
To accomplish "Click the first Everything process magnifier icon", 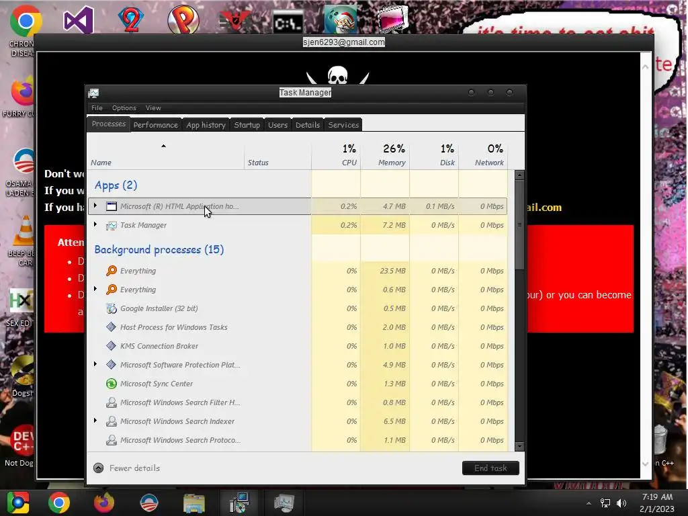I will pos(112,271).
